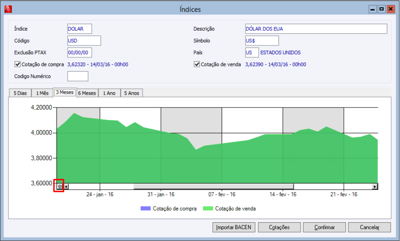Show the 1 Ano chart tab
400x241 pixels.
coord(109,93)
